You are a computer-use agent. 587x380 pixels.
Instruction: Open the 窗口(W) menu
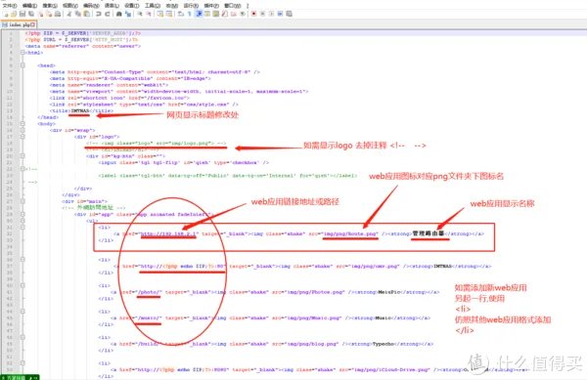[x=233, y=6]
